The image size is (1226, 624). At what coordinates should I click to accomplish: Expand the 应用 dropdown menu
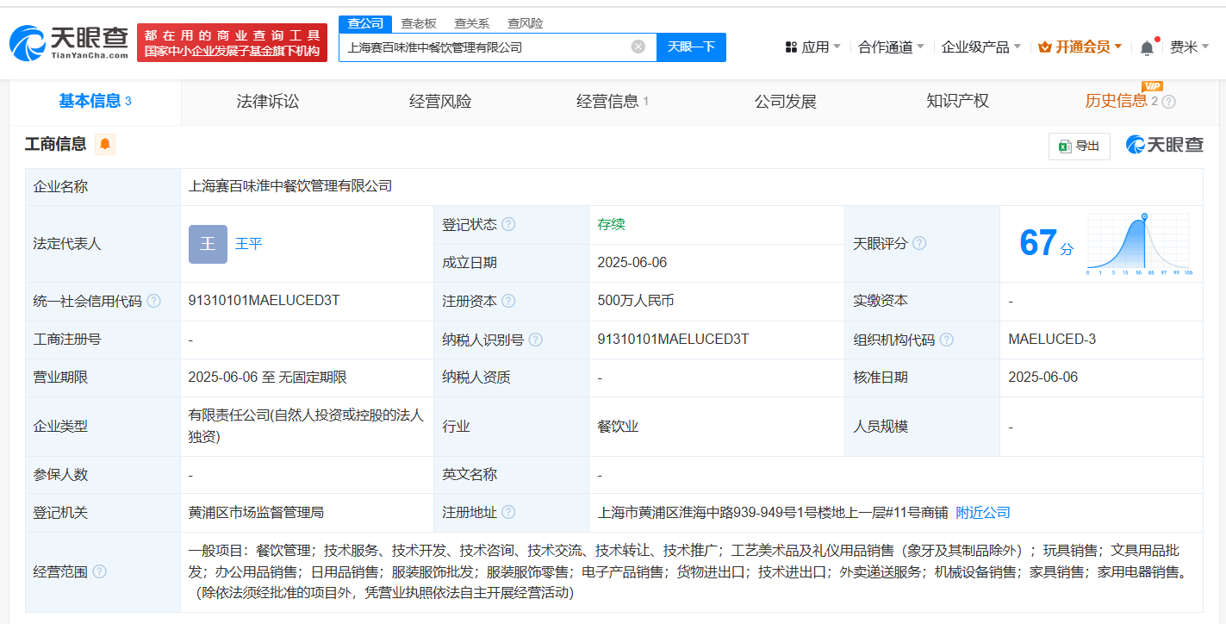point(813,47)
